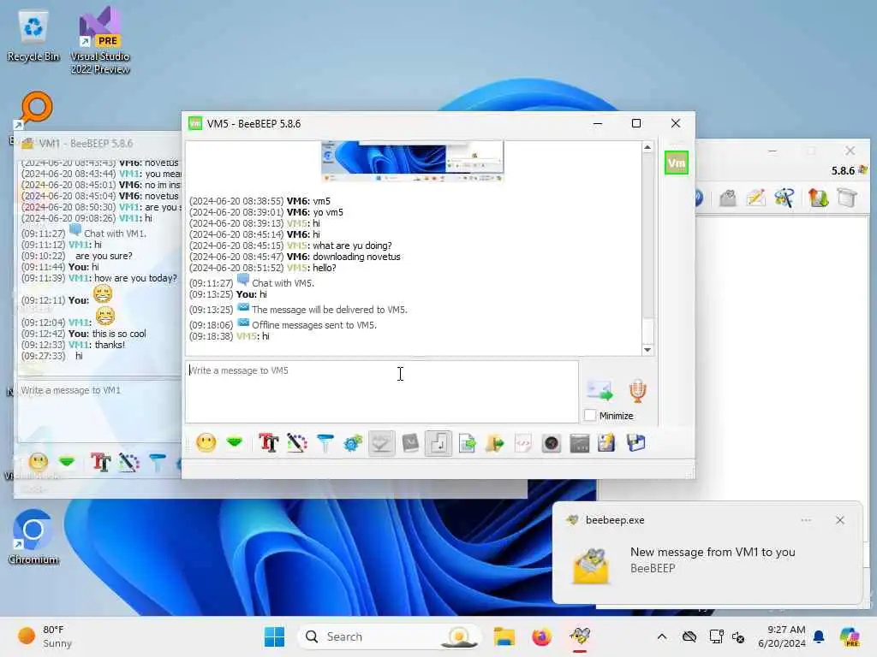The width and height of the screenshot is (877, 657).
Task: Open the notification three-dots options
Action: pyautogui.click(x=806, y=520)
